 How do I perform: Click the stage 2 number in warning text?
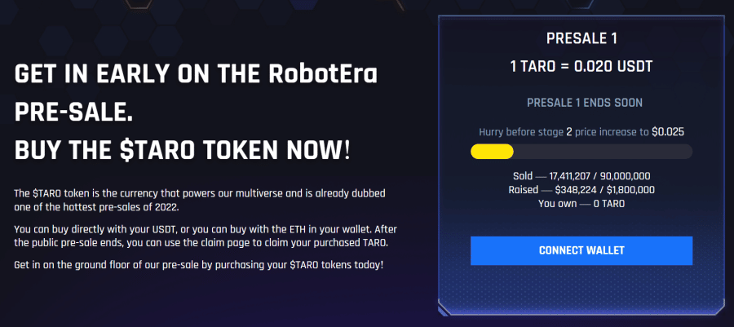click(x=569, y=132)
